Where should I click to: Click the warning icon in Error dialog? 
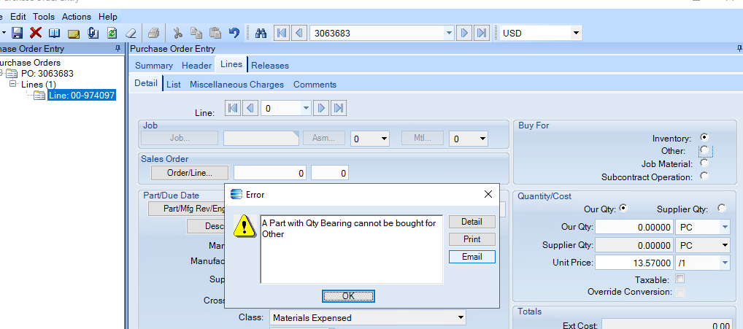pos(245,225)
